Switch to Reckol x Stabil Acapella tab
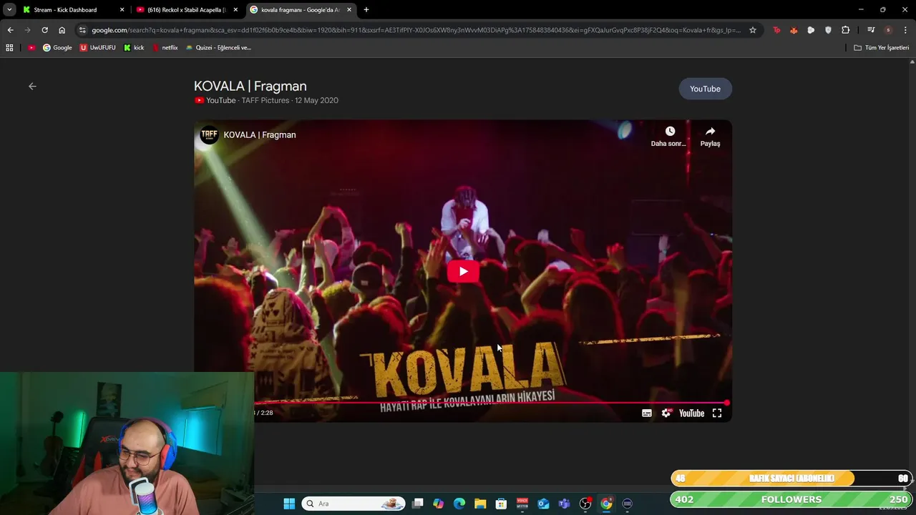 tap(187, 10)
